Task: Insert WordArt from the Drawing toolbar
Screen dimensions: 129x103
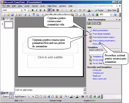Action: click(x=49, y=97)
